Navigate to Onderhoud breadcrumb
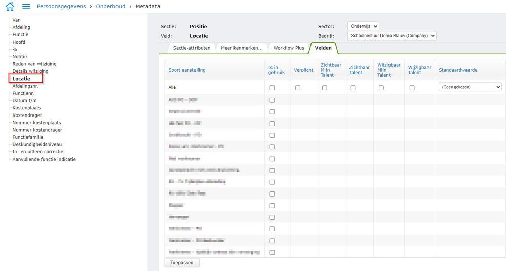The width and height of the screenshot is (506, 271). tap(111, 6)
